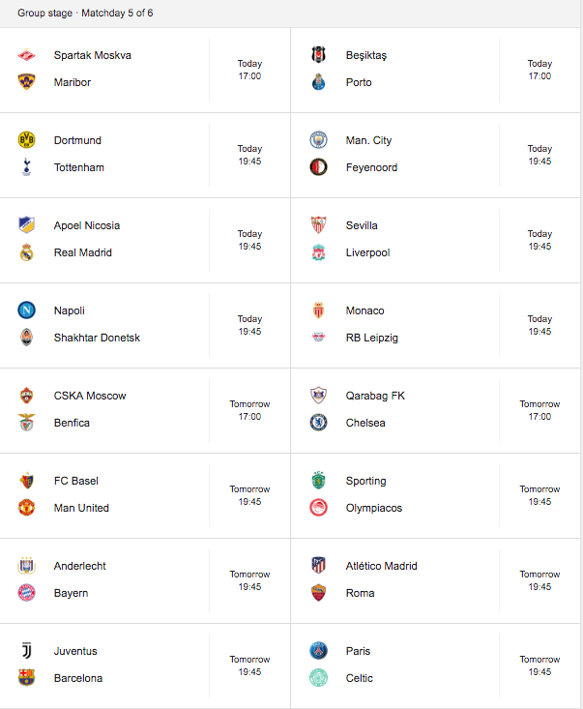This screenshot has width=583, height=709.
Task: Click the Napoli club badge
Action: point(27,310)
